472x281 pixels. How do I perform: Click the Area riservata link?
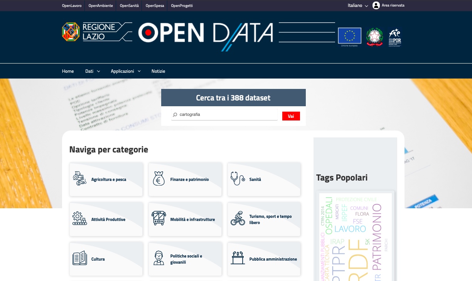[x=393, y=5]
